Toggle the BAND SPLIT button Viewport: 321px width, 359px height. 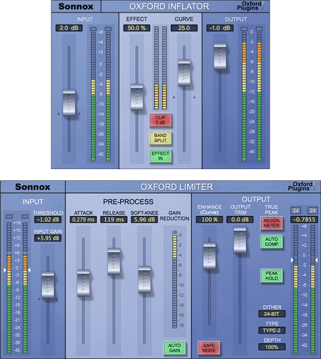160,138
